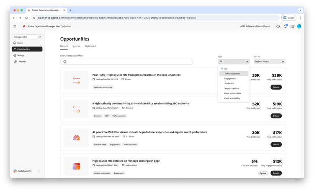Viewport: 314px width, 191px height.
Task: Open notifications bell
Action: 285,26
